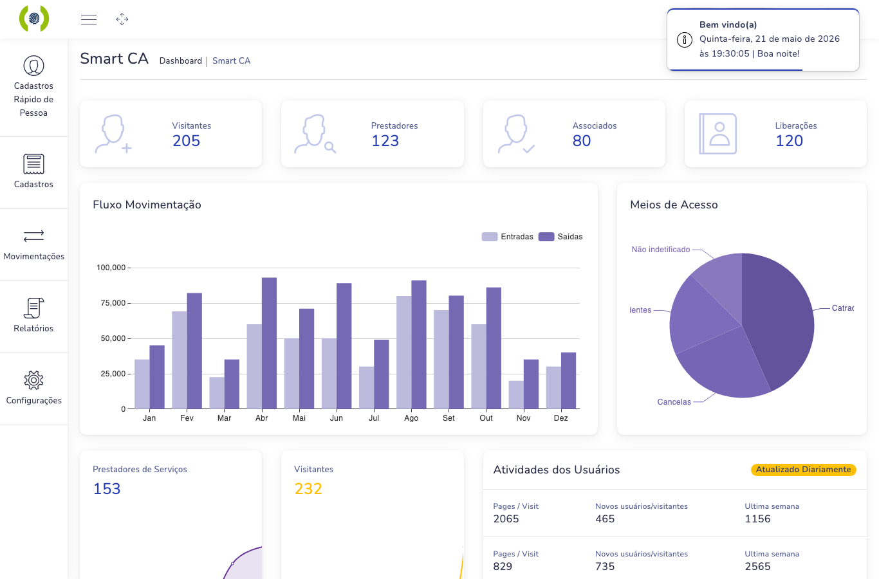Click the Prestadores count 123

tap(385, 141)
